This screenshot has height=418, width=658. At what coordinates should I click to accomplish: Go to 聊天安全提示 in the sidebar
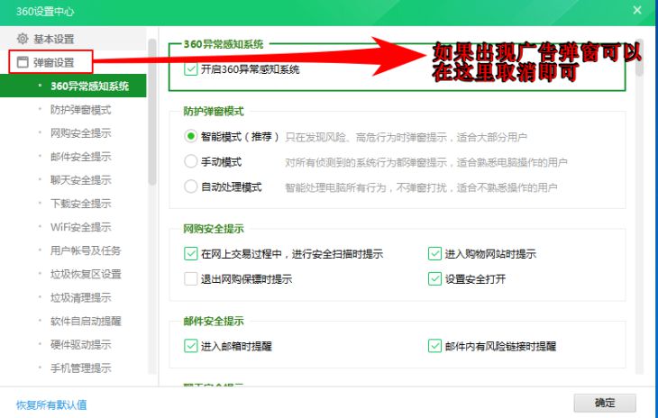[x=80, y=180]
